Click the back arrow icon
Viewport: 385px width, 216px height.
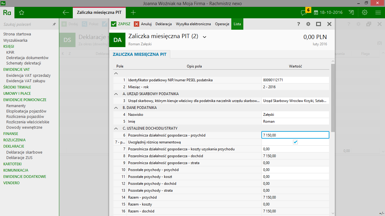click(66, 13)
